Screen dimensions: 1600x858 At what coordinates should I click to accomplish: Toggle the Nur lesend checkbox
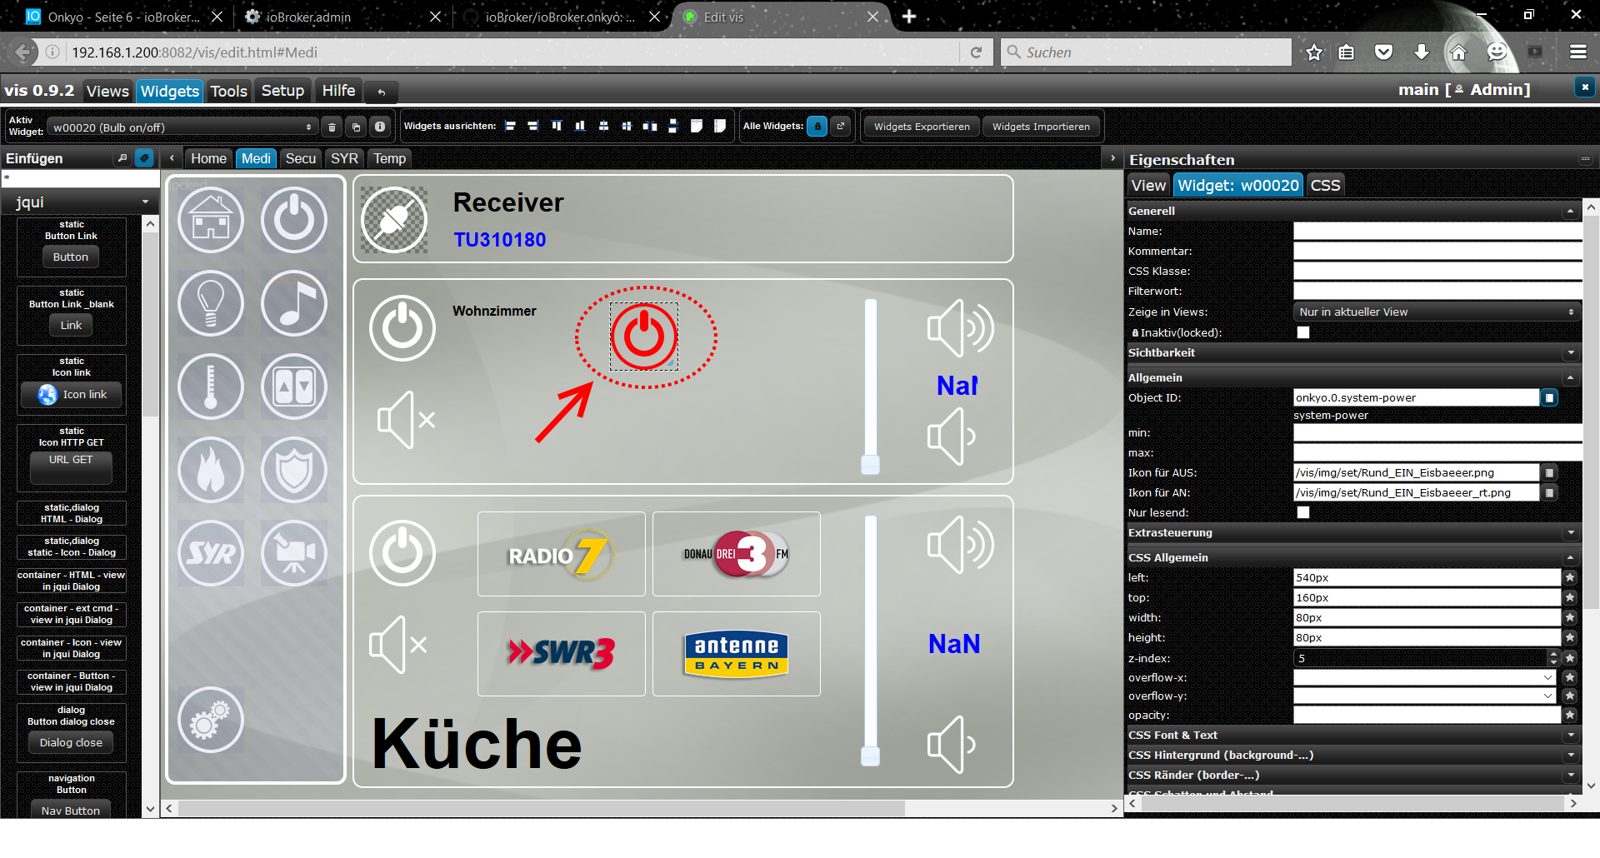click(1303, 512)
